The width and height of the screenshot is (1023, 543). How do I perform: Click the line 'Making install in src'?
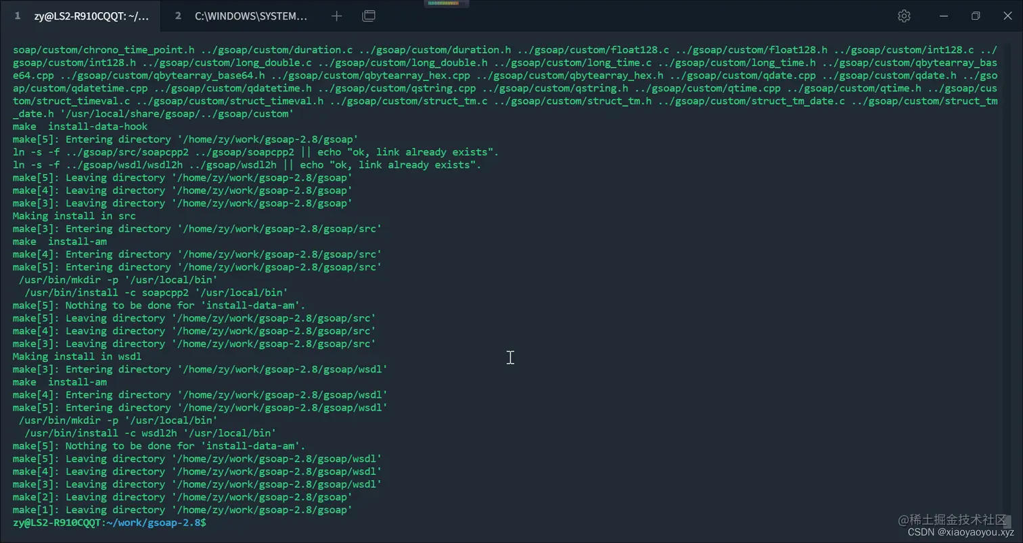74,216
